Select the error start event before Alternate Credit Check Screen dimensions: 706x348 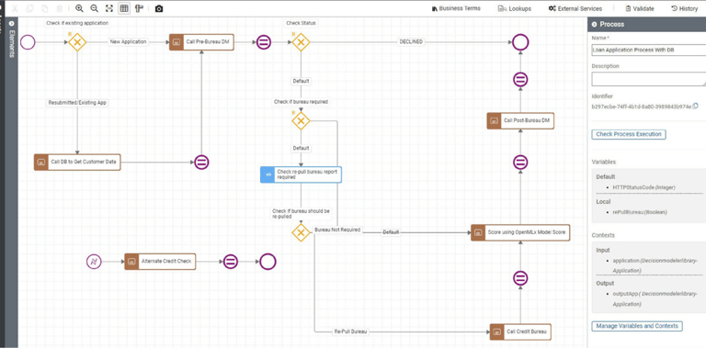point(94,262)
